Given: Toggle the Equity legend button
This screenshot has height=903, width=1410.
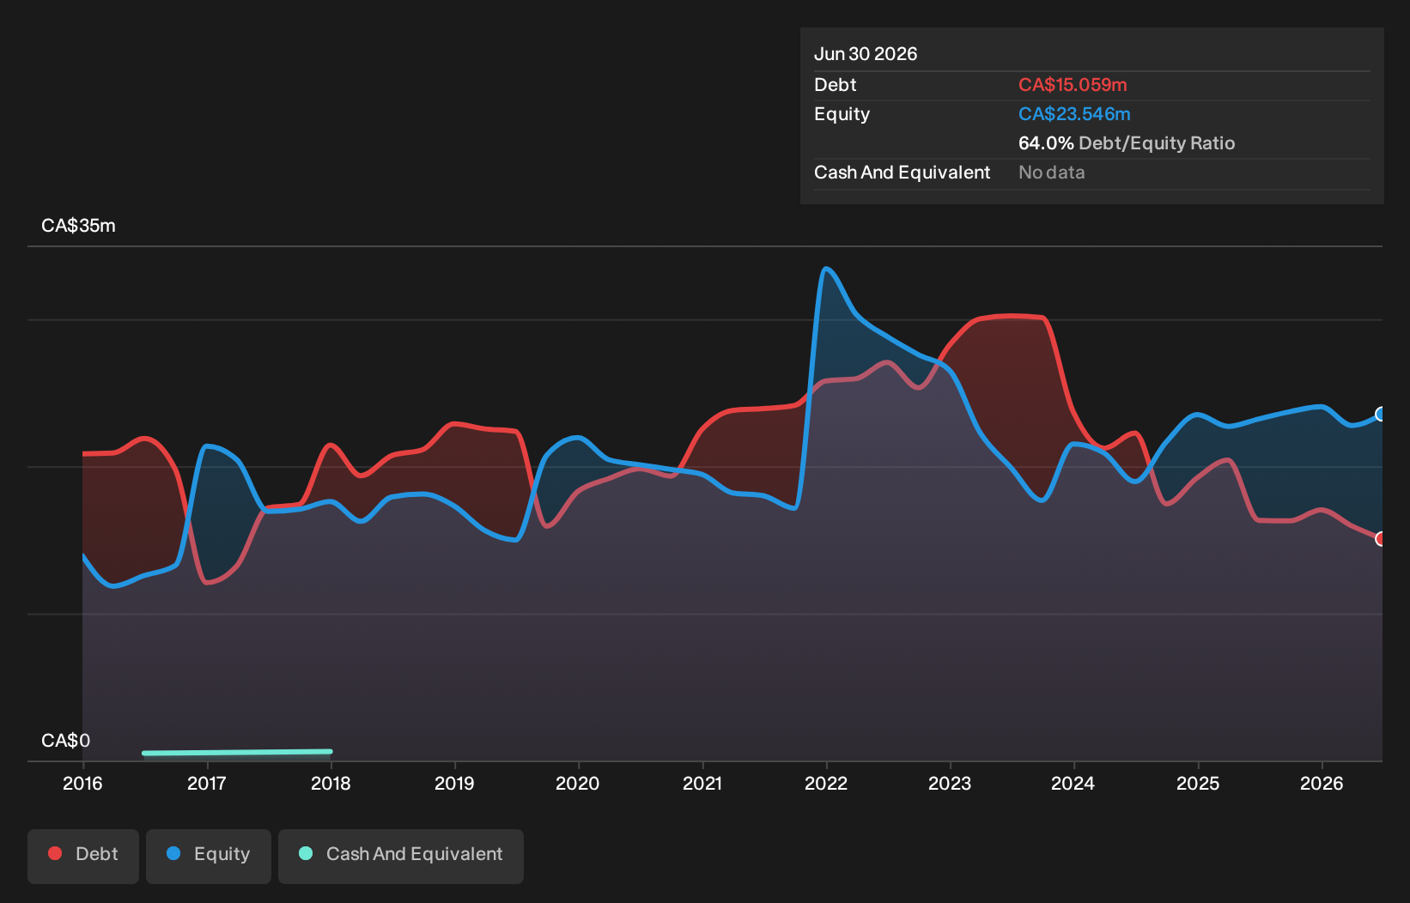Looking at the screenshot, I should pyautogui.click(x=209, y=856).
